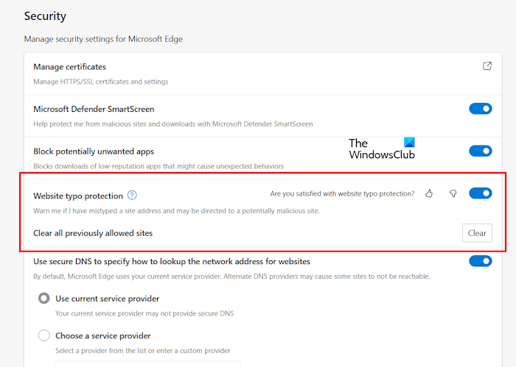Click thumbs down satisfaction icon
Image resolution: width=516 pixels, height=367 pixels.
[x=453, y=194]
